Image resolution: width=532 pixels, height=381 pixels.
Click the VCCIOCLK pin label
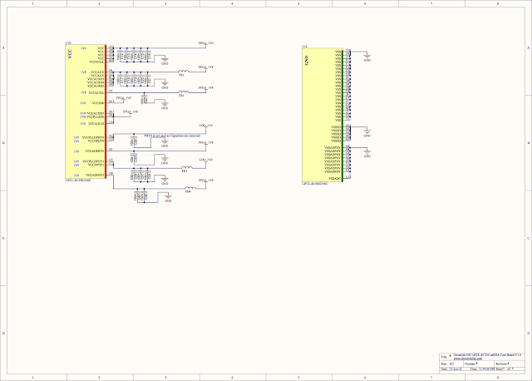point(96,62)
